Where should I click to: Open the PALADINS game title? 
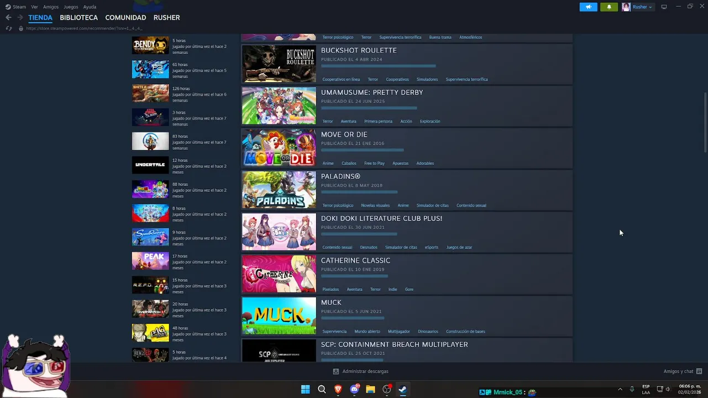tap(340, 176)
